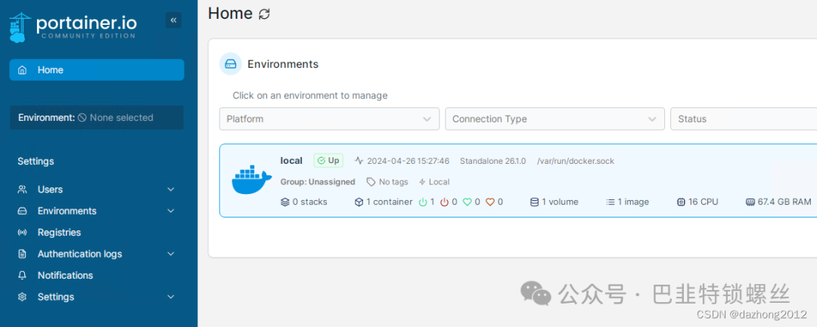Click the Portainer logo
Screen dimensions: 817x327
click(x=73, y=26)
